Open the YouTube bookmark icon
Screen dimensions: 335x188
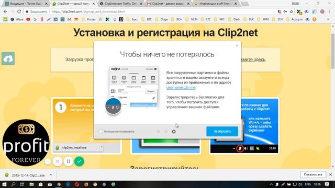click(x=28, y=19)
